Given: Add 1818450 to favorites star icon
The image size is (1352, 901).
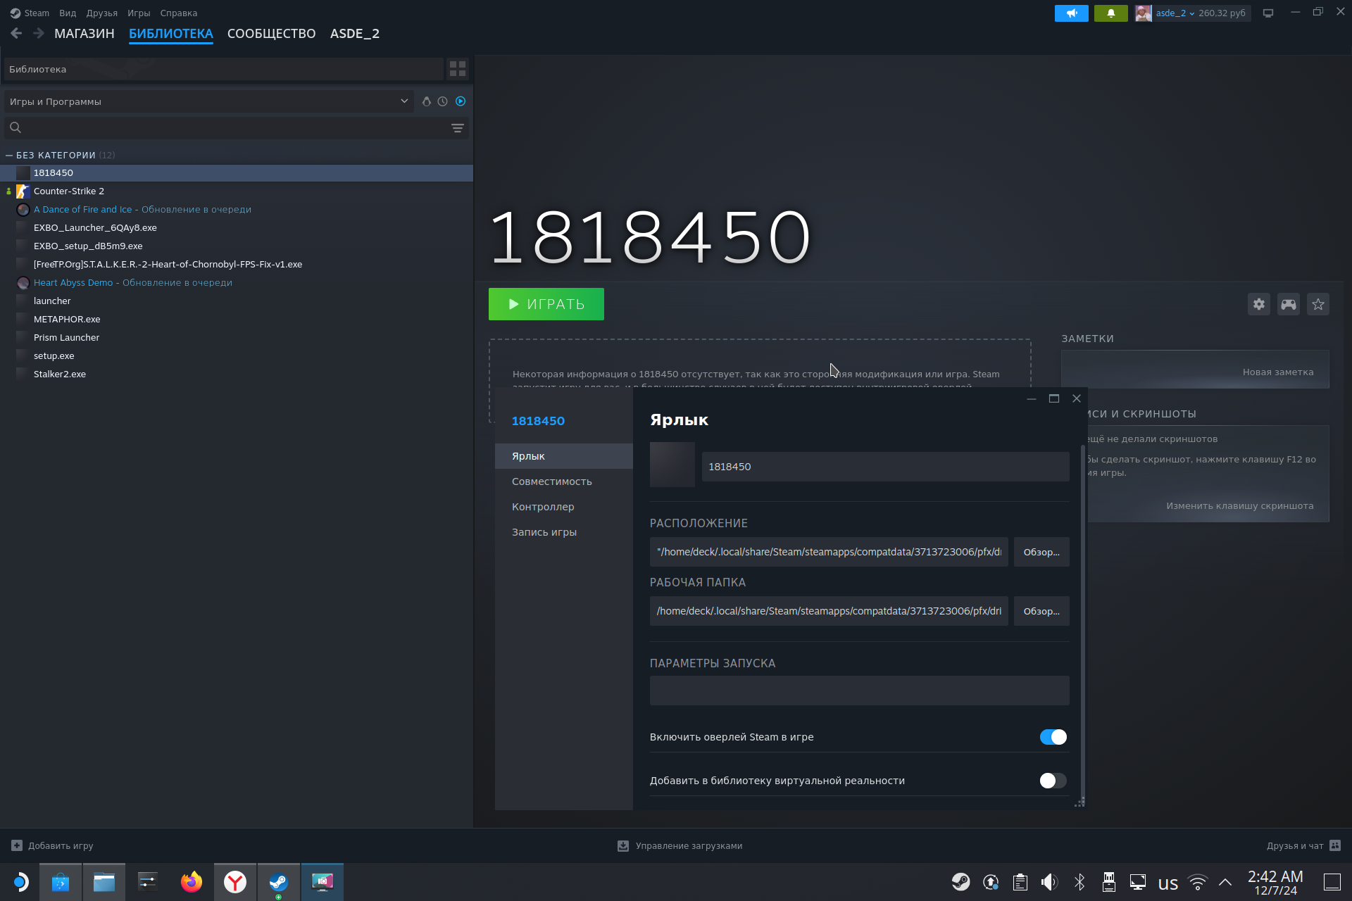Looking at the screenshot, I should click(1318, 304).
